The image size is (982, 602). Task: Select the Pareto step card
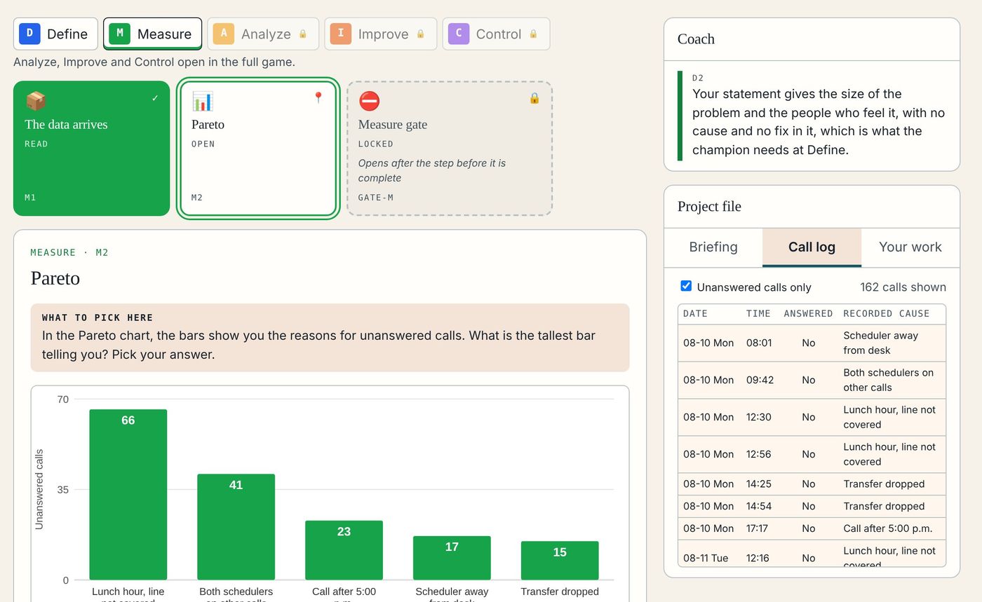point(258,149)
